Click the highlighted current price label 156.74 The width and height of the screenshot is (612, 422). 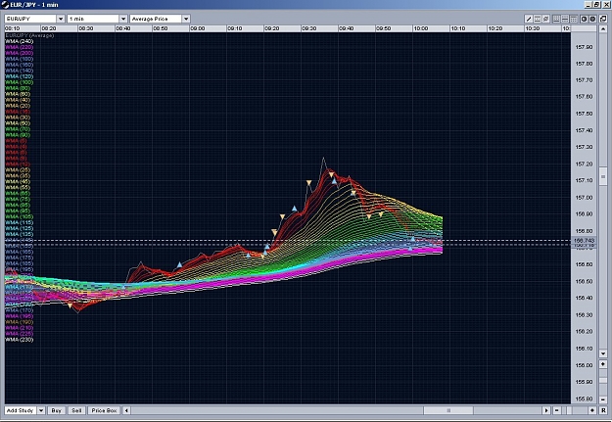coord(584,241)
